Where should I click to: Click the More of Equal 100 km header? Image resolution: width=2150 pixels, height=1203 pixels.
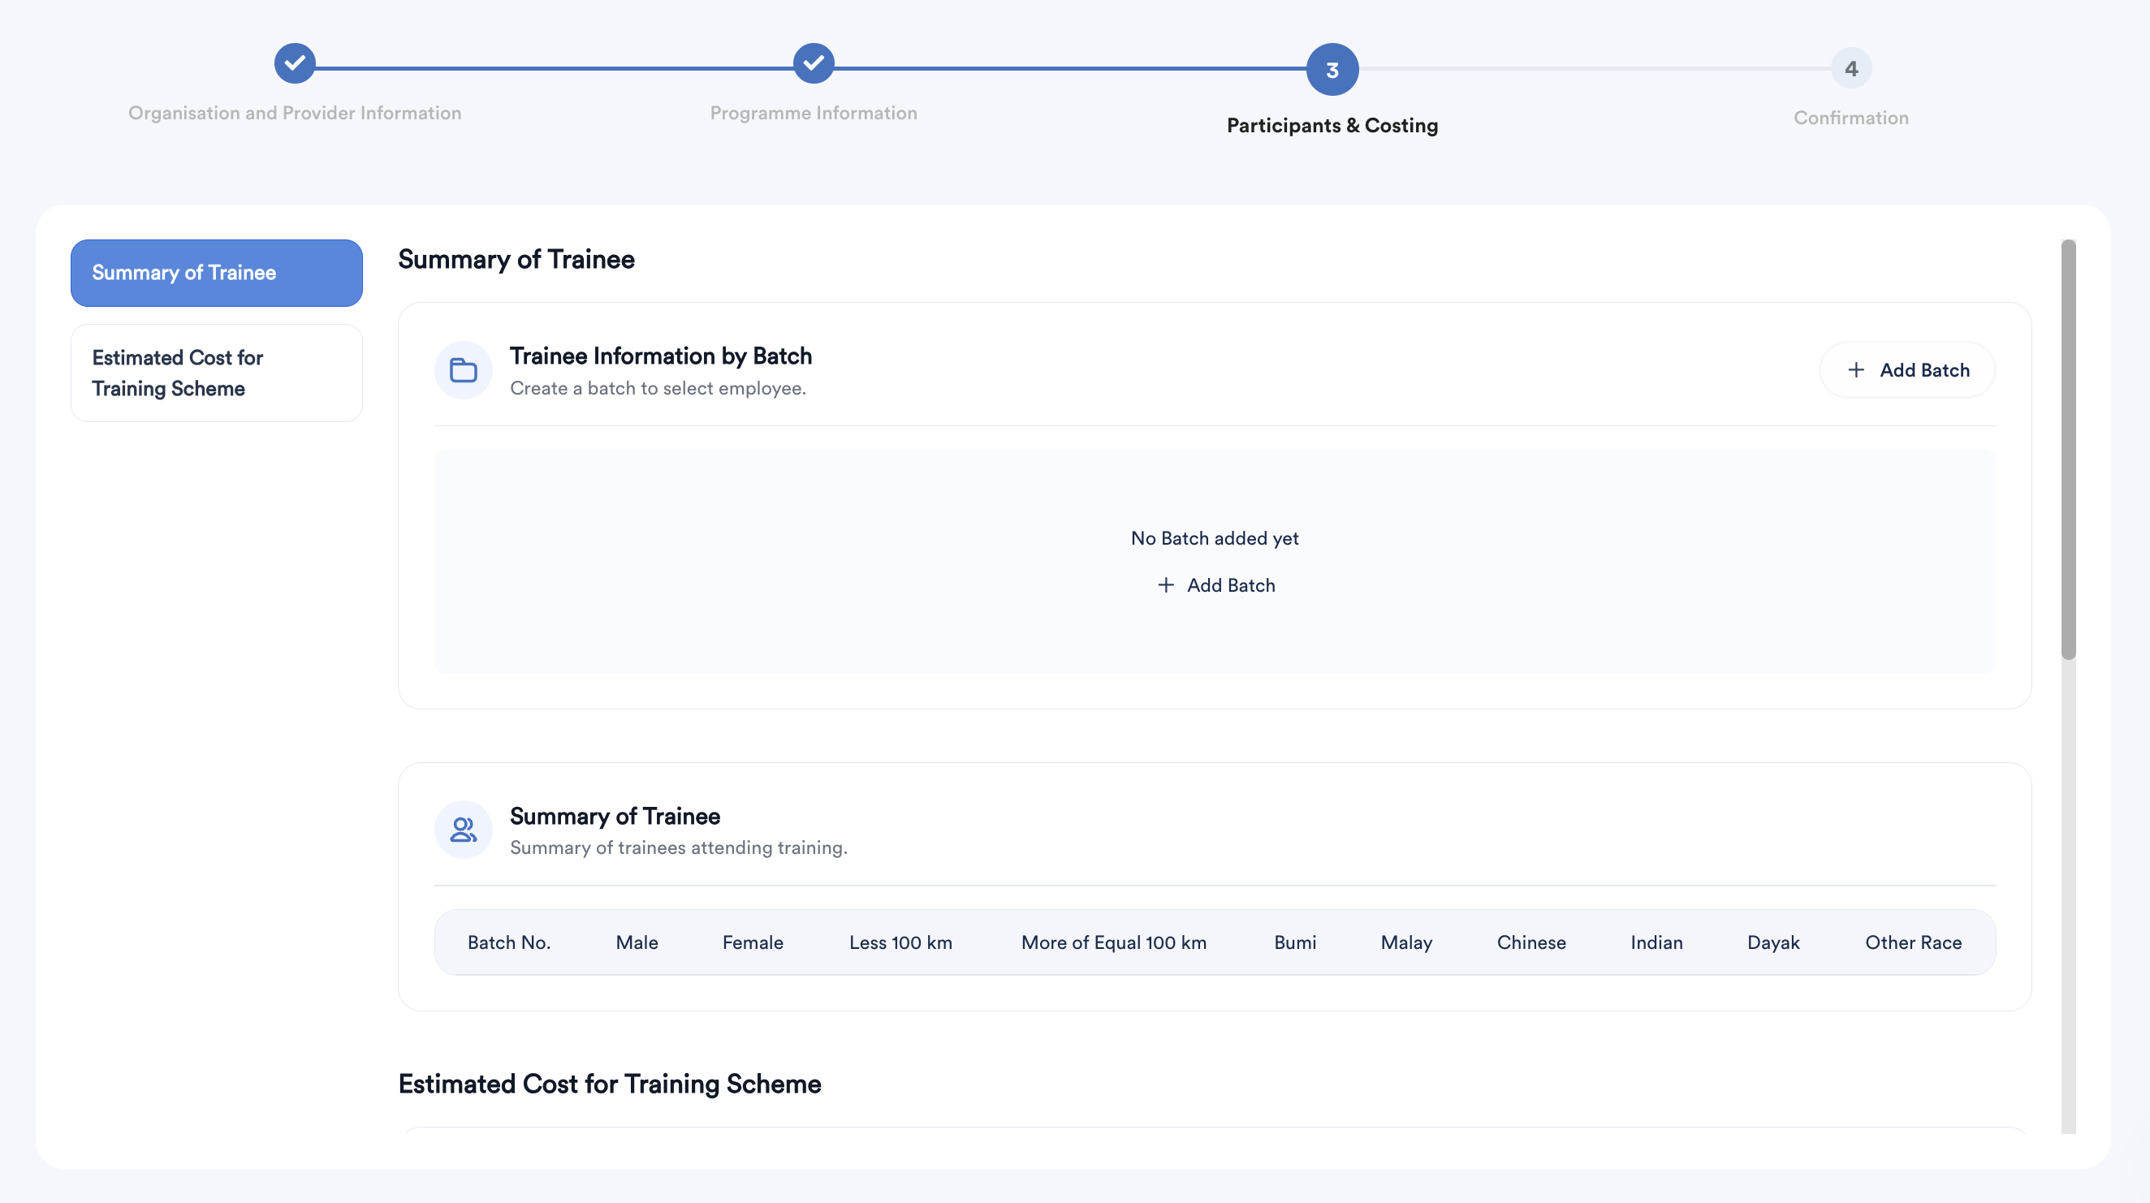click(x=1113, y=942)
